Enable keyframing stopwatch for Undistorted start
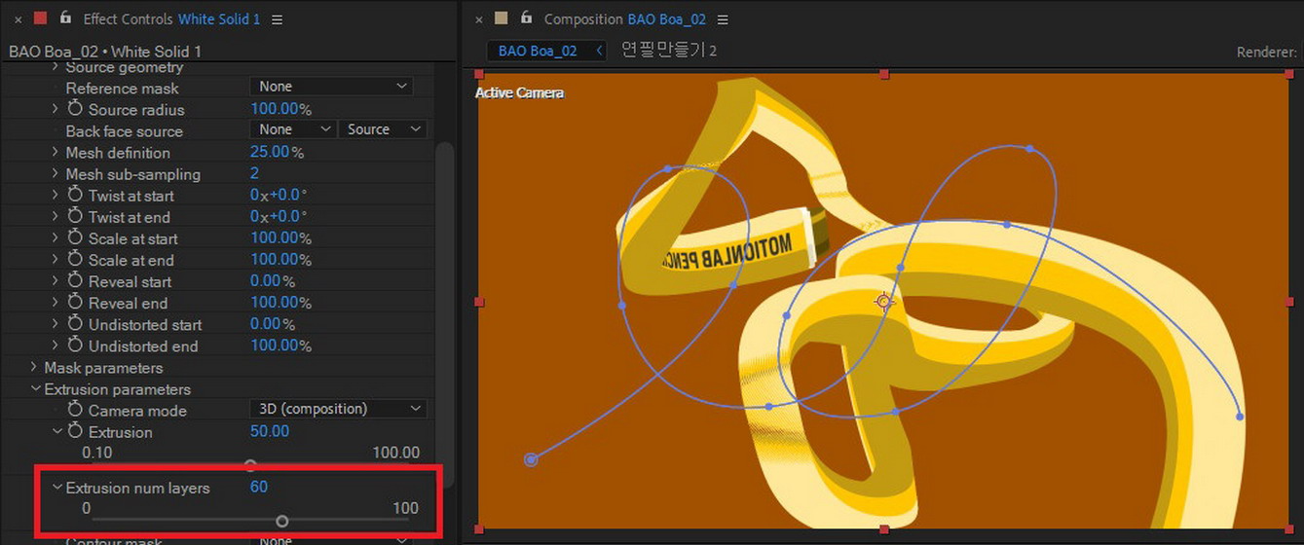 coord(75,323)
